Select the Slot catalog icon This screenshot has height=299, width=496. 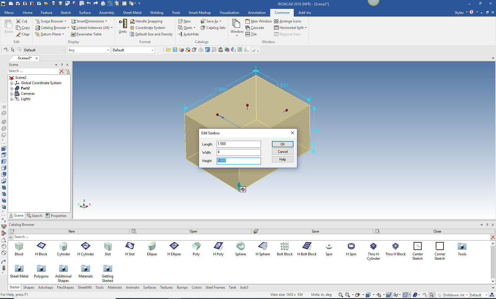108,246
